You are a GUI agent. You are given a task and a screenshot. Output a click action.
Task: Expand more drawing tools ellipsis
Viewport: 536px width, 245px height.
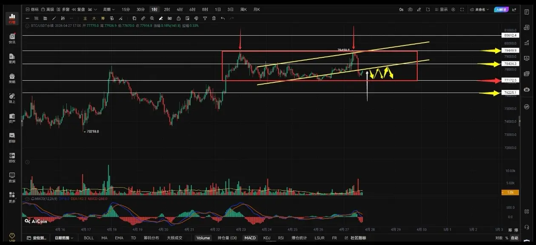coord(72,18)
